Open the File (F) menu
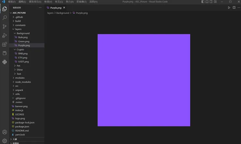 (x=12, y=2)
